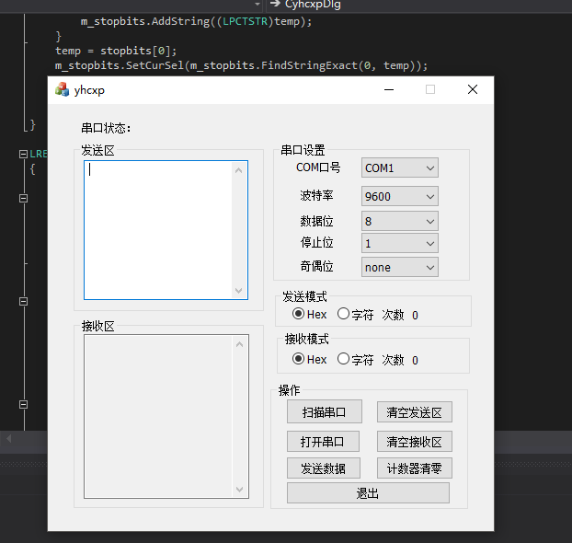Minimize the yhcxp window

[389, 89]
